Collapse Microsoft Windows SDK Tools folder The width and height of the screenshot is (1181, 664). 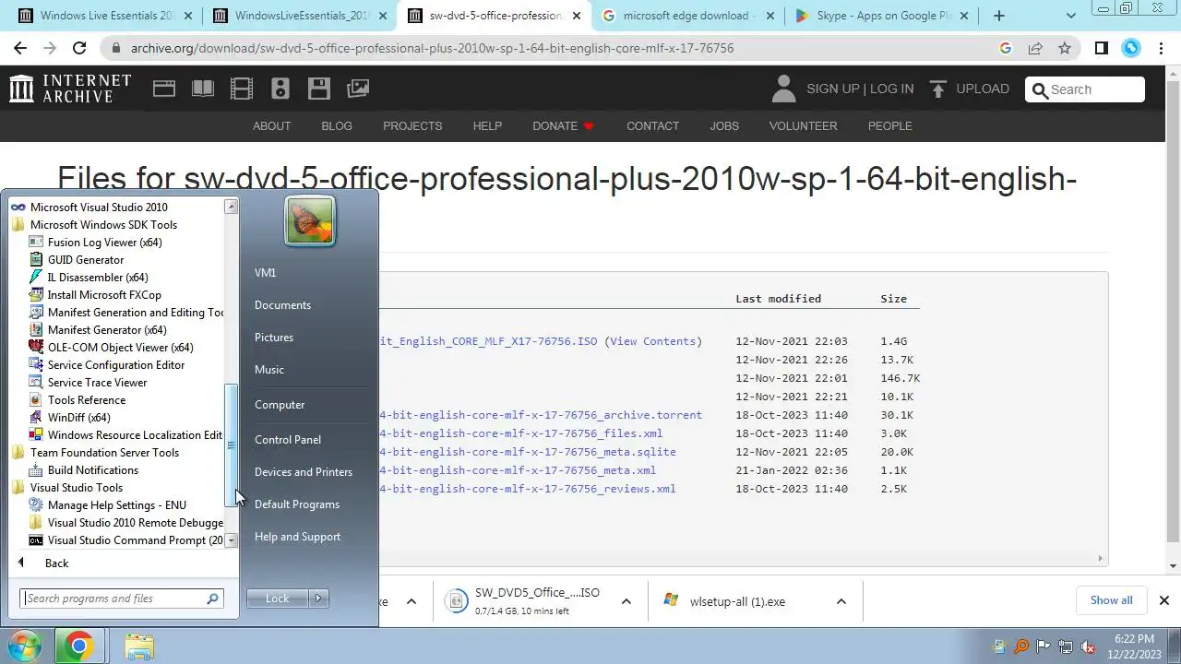[x=103, y=225]
